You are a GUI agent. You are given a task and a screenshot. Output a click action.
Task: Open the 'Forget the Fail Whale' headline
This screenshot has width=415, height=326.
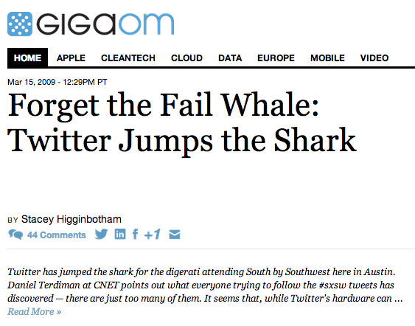[182, 122]
